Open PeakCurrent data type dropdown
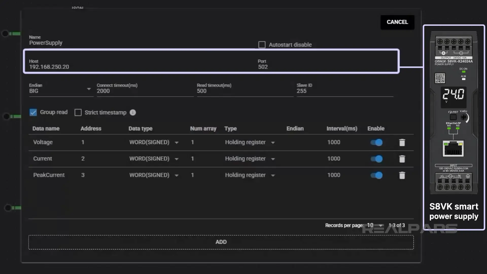This screenshot has height=274, width=487. pos(154,175)
